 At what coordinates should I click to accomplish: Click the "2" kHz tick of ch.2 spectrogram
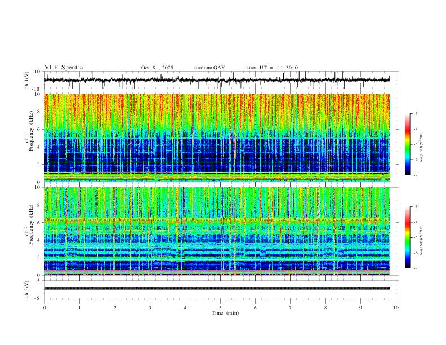pyautogui.click(x=39, y=258)
